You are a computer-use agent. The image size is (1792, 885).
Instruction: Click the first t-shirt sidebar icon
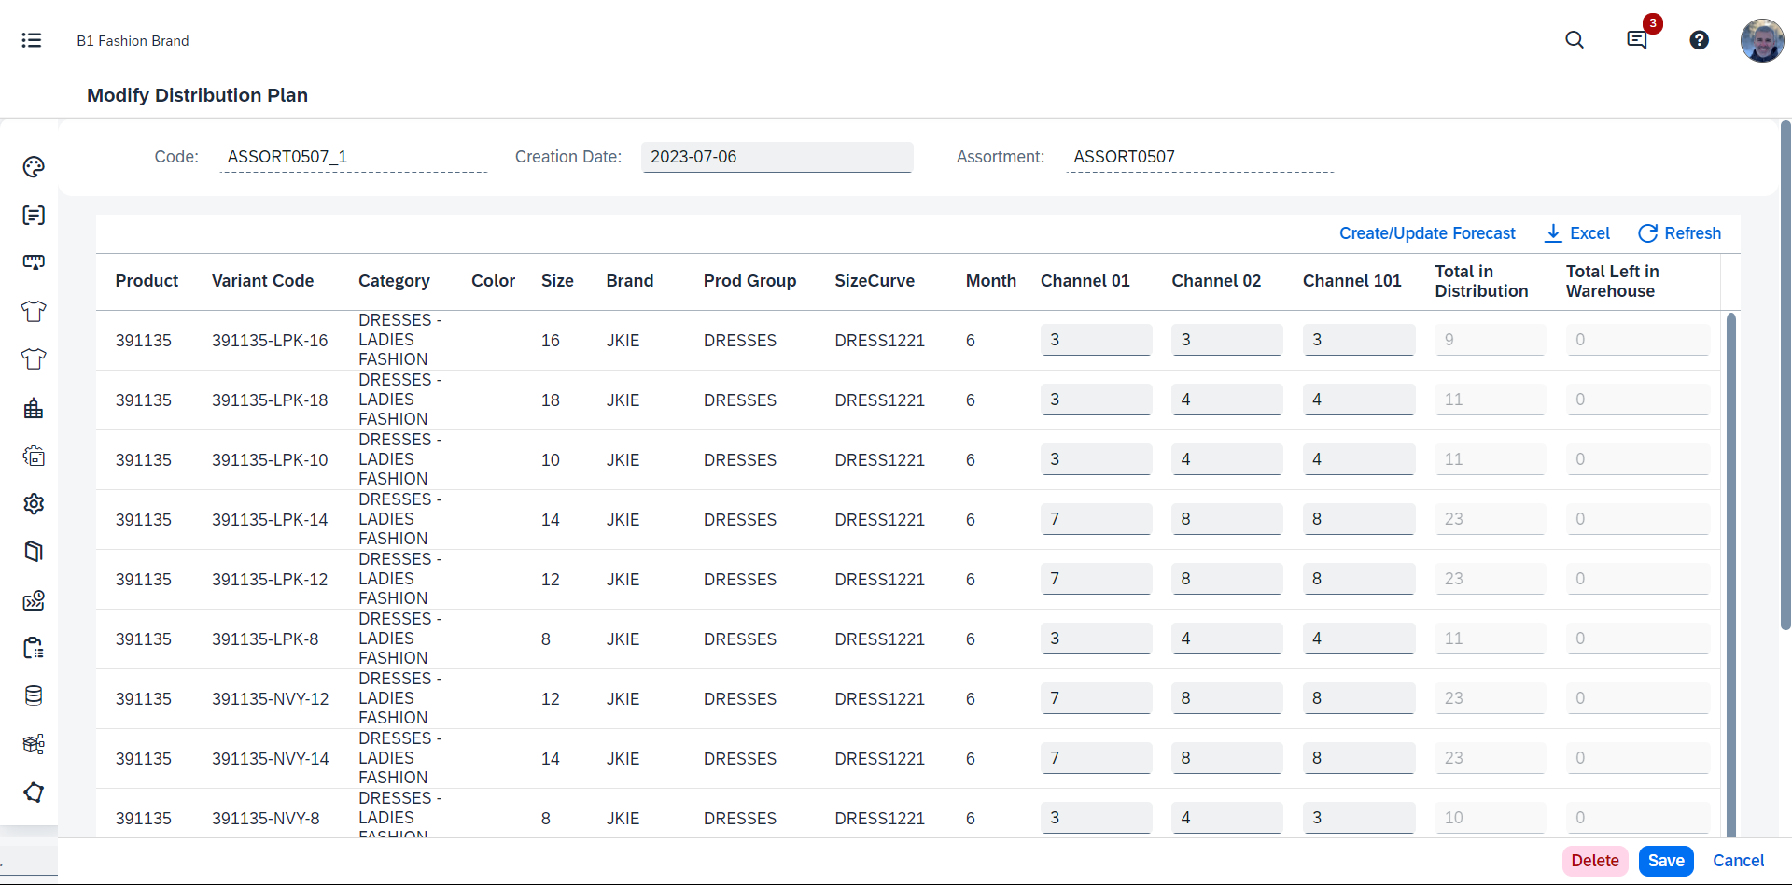34,312
